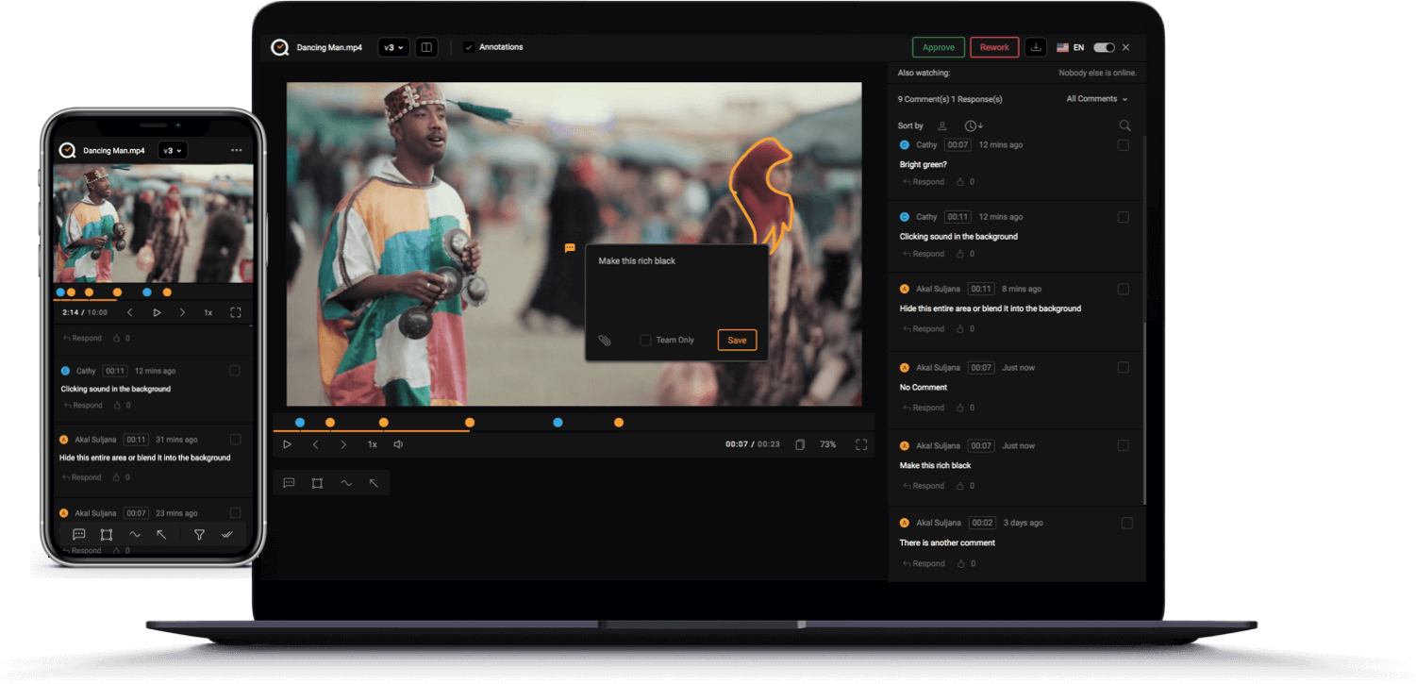
Task: Respond to Akal Suljana's No Comment entry
Action: click(924, 407)
